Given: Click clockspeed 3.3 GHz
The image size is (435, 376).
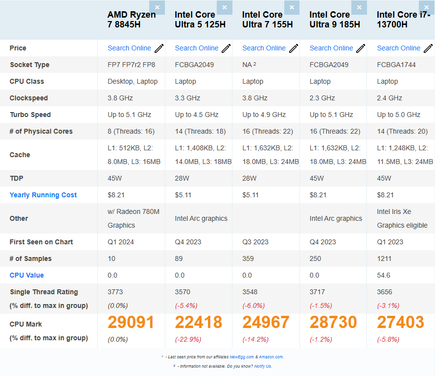Looking at the screenshot, I should coord(187,98).
